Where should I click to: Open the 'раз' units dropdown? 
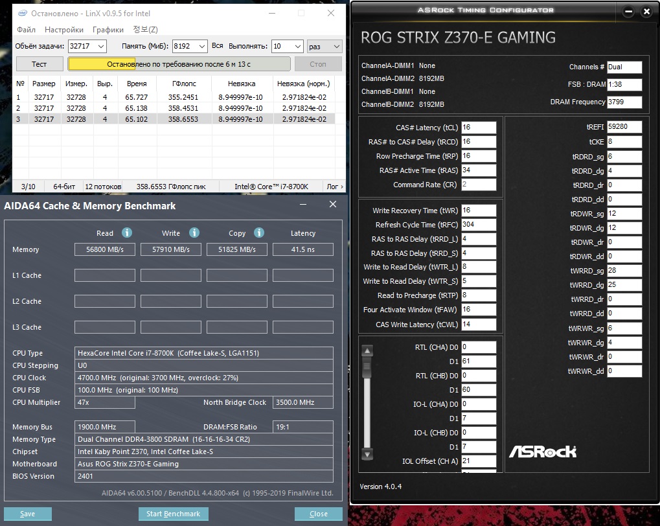pyautogui.click(x=324, y=47)
